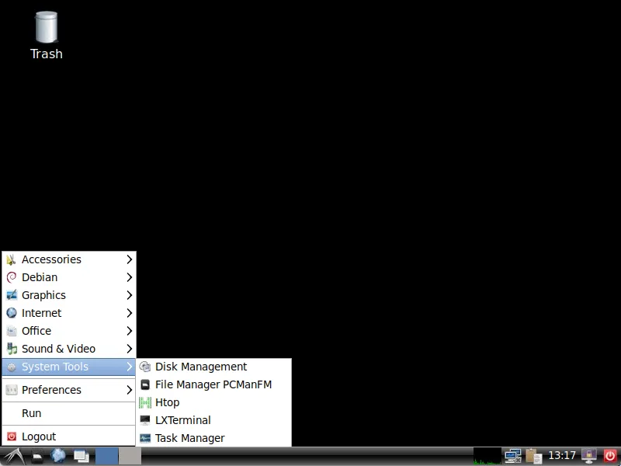Click the Internet globe icon in menu
The height and width of the screenshot is (466, 621).
click(x=12, y=313)
